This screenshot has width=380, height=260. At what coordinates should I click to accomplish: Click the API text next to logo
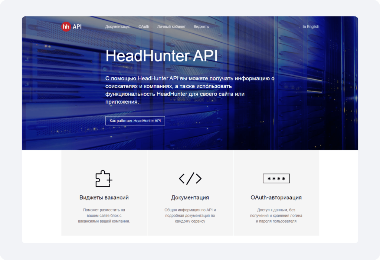[x=77, y=27]
